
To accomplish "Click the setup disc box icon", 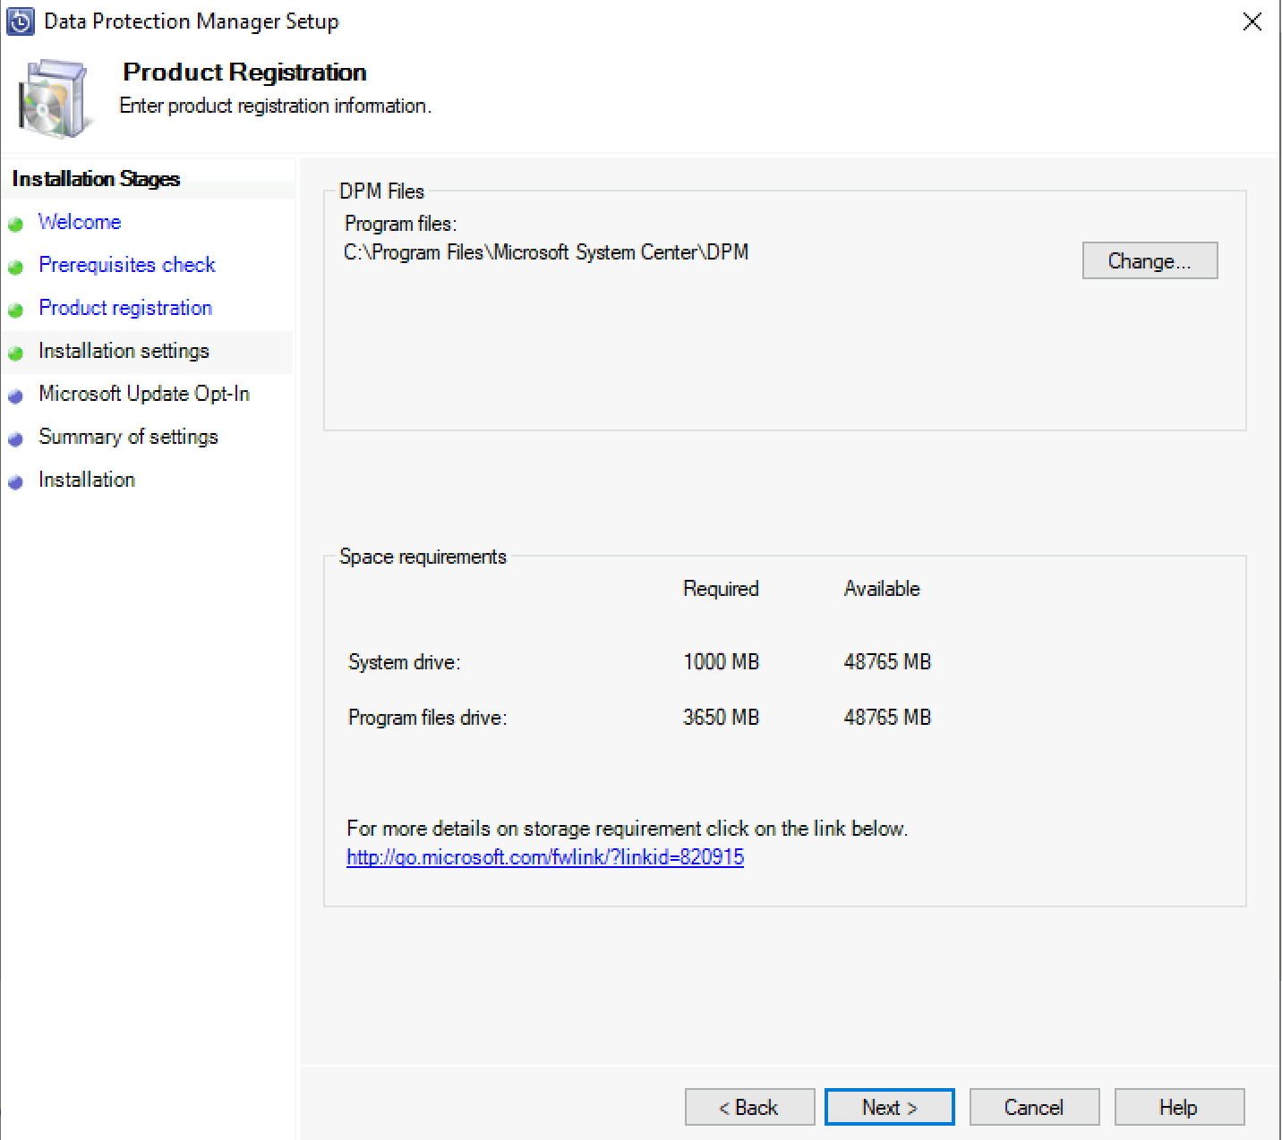I will click(x=56, y=98).
